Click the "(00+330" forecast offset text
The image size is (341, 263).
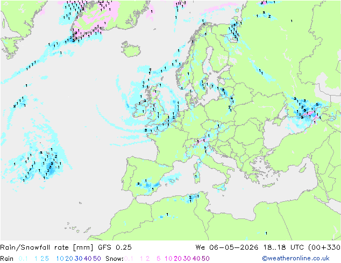point(324,247)
